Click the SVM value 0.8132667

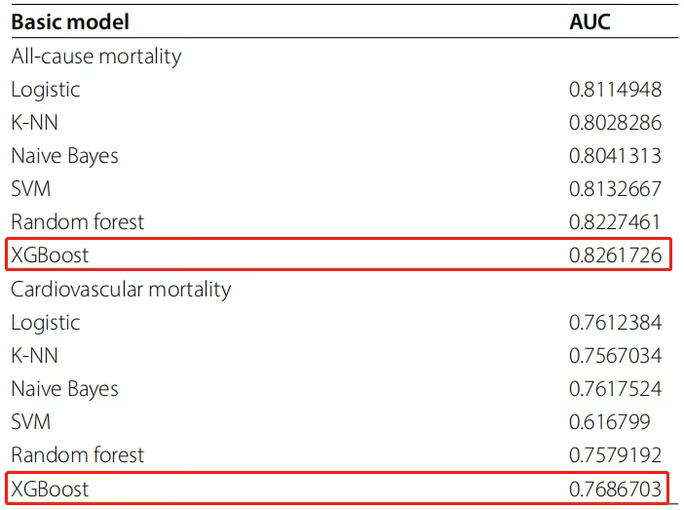point(616,189)
